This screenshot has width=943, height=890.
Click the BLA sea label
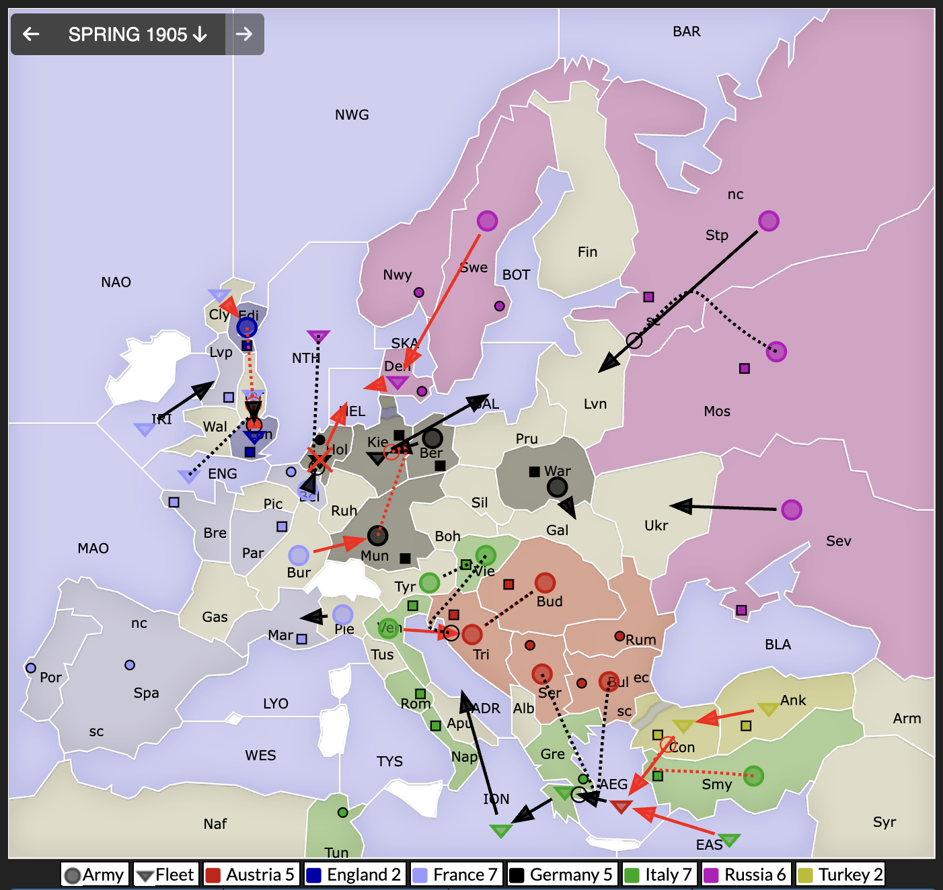pyautogui.click(x=778, y=645)
